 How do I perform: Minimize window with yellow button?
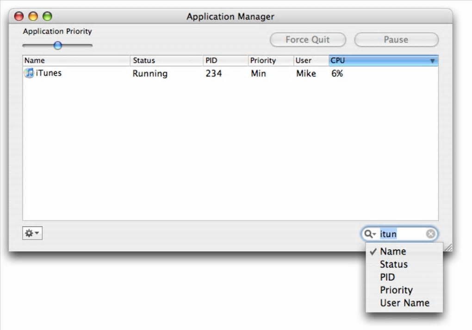pos(33,16)
